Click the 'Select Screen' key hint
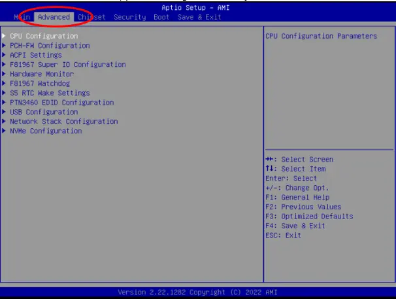The height and width of the screenshot is (299, 396). tap(299, 160)
